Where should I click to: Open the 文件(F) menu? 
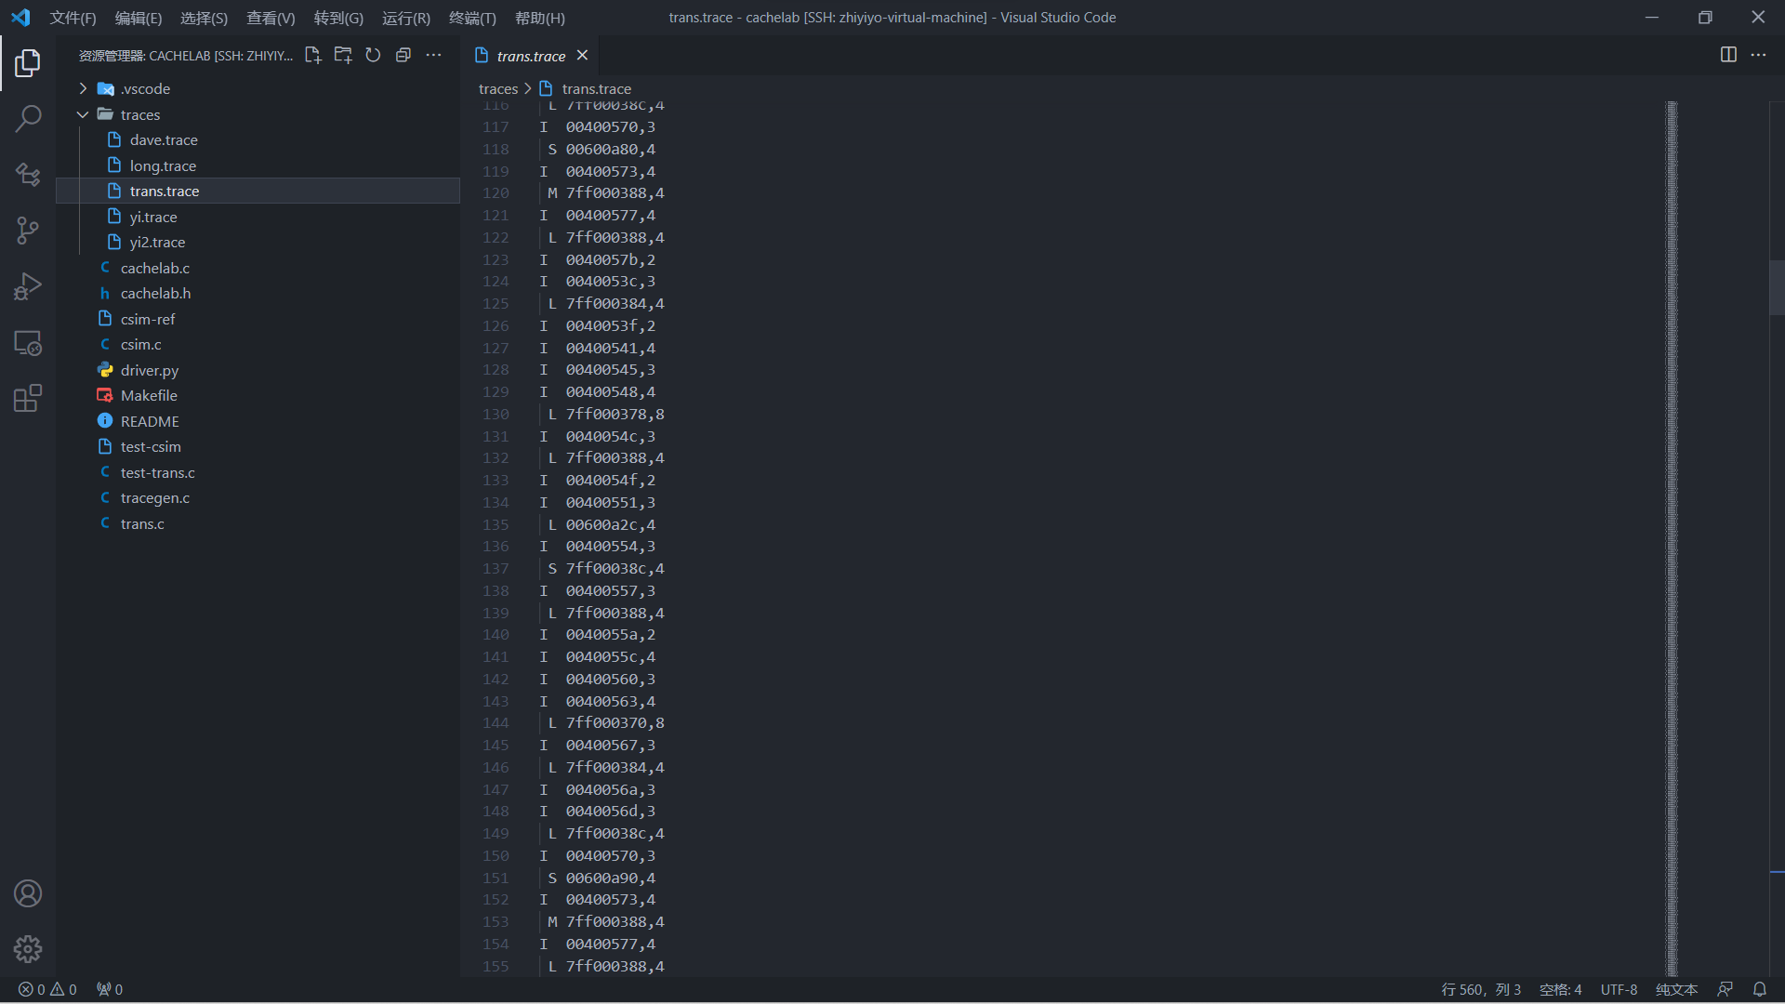point(73,18)
